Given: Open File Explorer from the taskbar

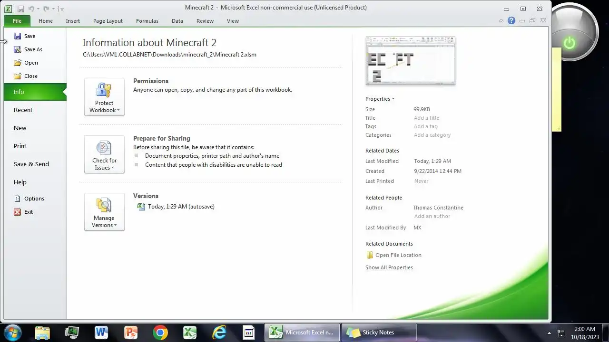Looking at the screenshot, I should (x=42, y=332).
